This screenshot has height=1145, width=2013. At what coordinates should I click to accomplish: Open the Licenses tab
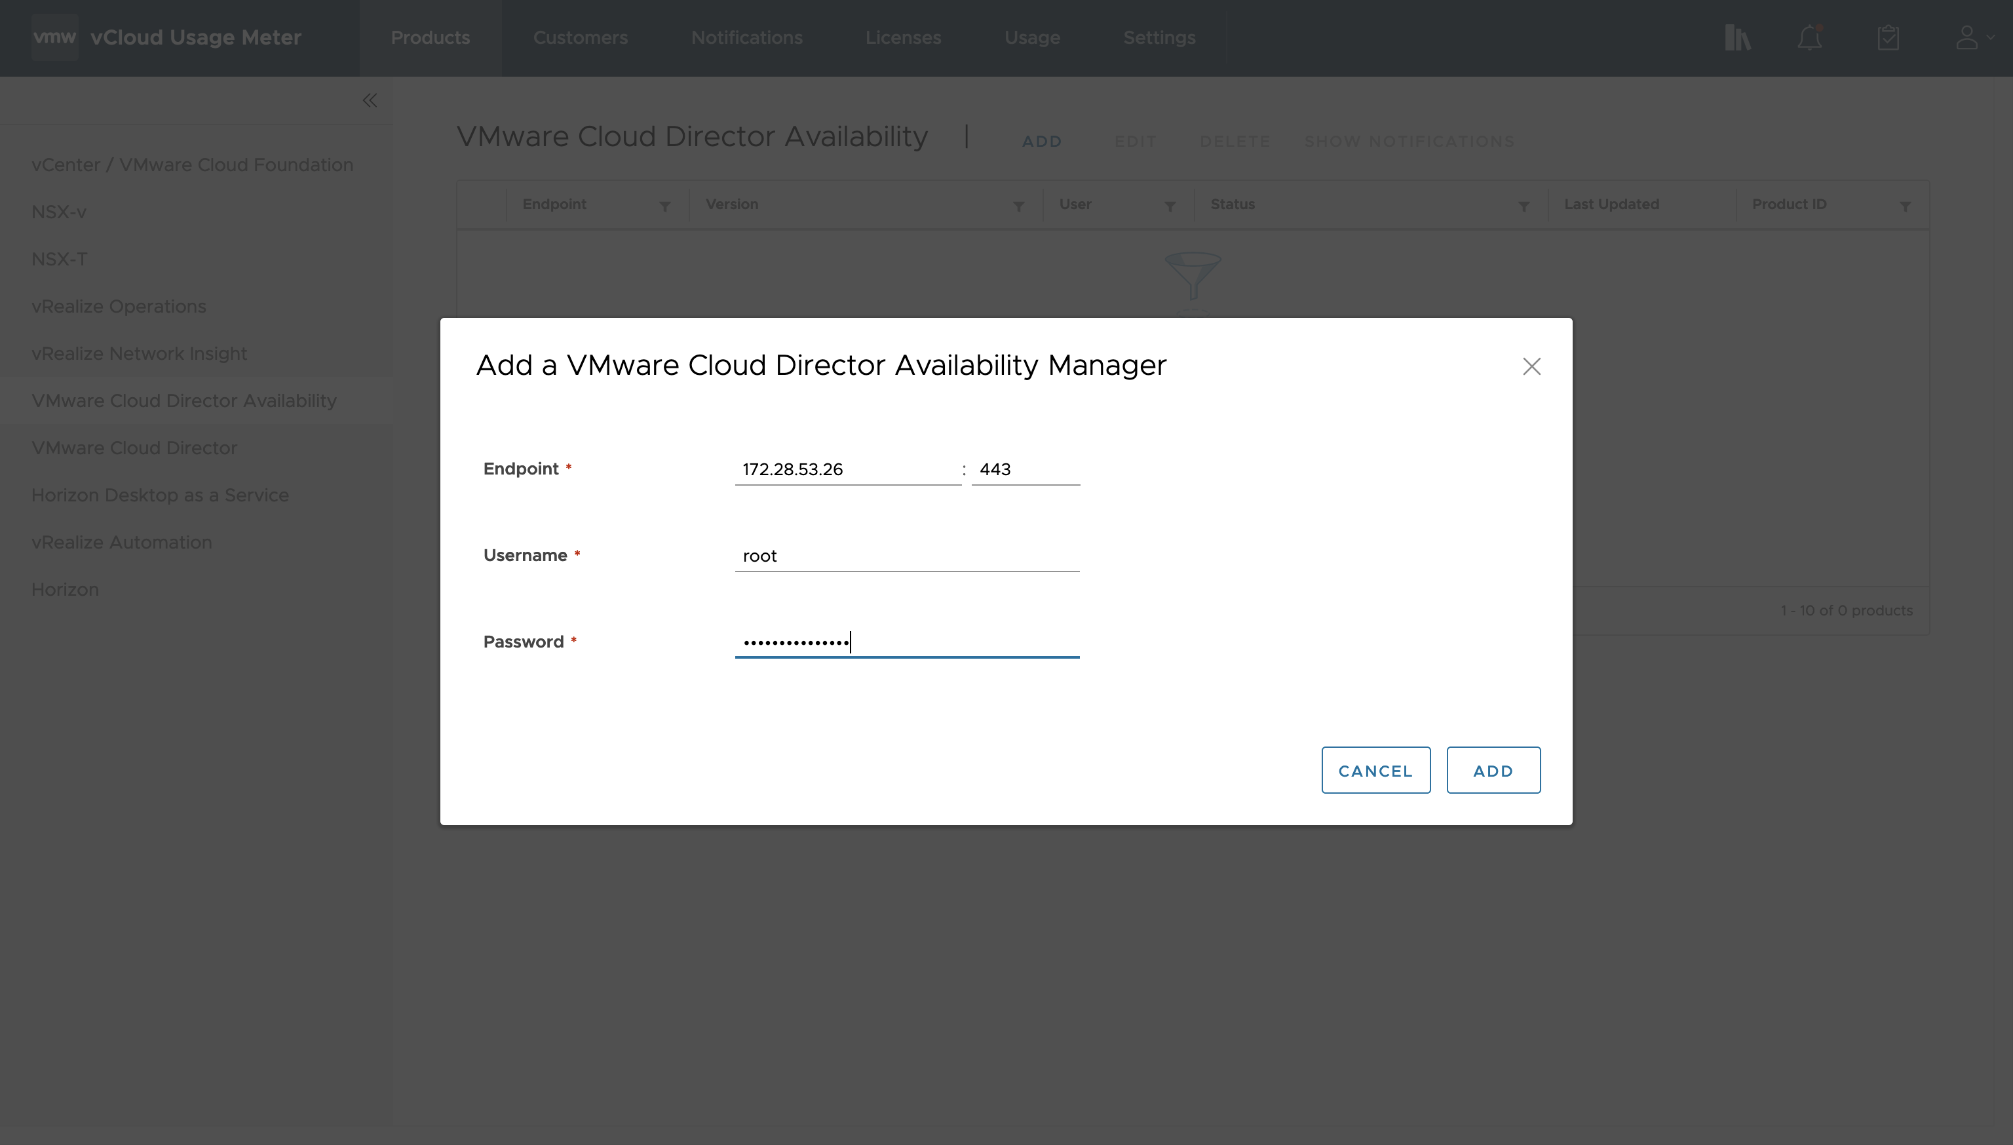coord(902,38)
